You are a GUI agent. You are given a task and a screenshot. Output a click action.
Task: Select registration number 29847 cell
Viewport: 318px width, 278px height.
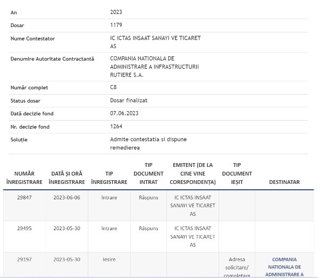click(24, 198)
